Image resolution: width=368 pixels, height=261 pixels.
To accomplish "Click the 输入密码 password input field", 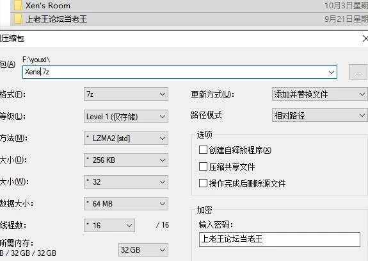I will point(280,240).
